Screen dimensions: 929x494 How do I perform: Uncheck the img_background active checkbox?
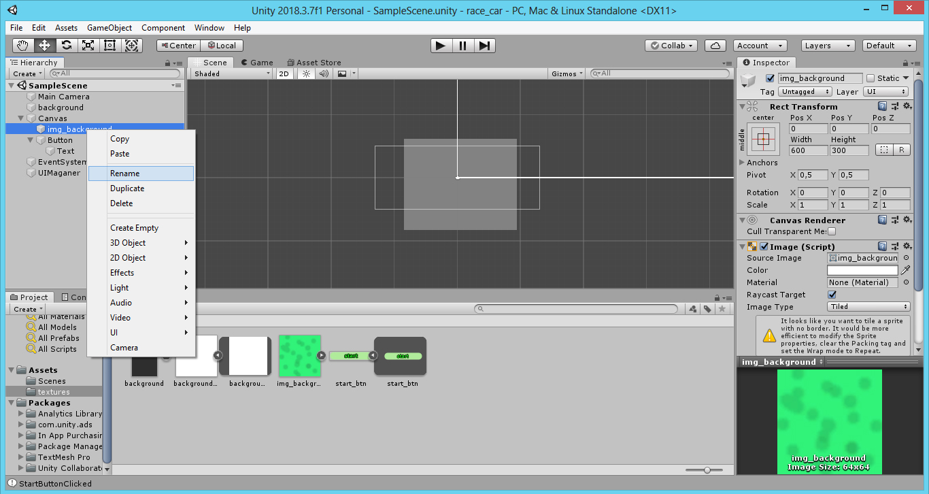tap(770, 78)
